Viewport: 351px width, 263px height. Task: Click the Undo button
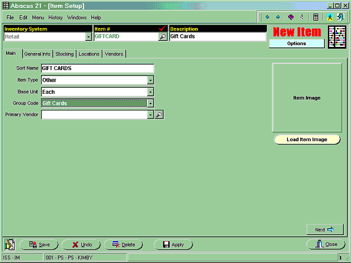click(x=81, y=245)
